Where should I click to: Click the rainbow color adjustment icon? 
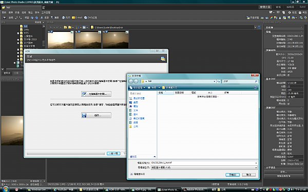[271, 18]
